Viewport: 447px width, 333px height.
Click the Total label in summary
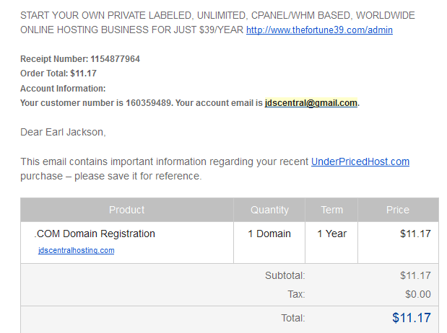point(293,318)
